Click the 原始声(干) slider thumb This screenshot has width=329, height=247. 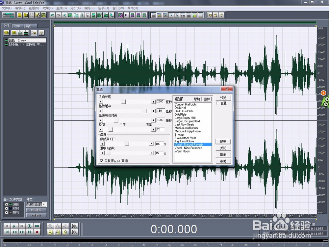point(127,144)
